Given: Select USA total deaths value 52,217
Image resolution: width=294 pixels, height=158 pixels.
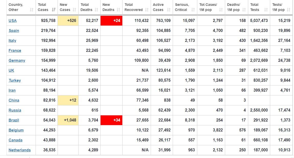Looking at the screenshot, I should click(x=92, y=21).
